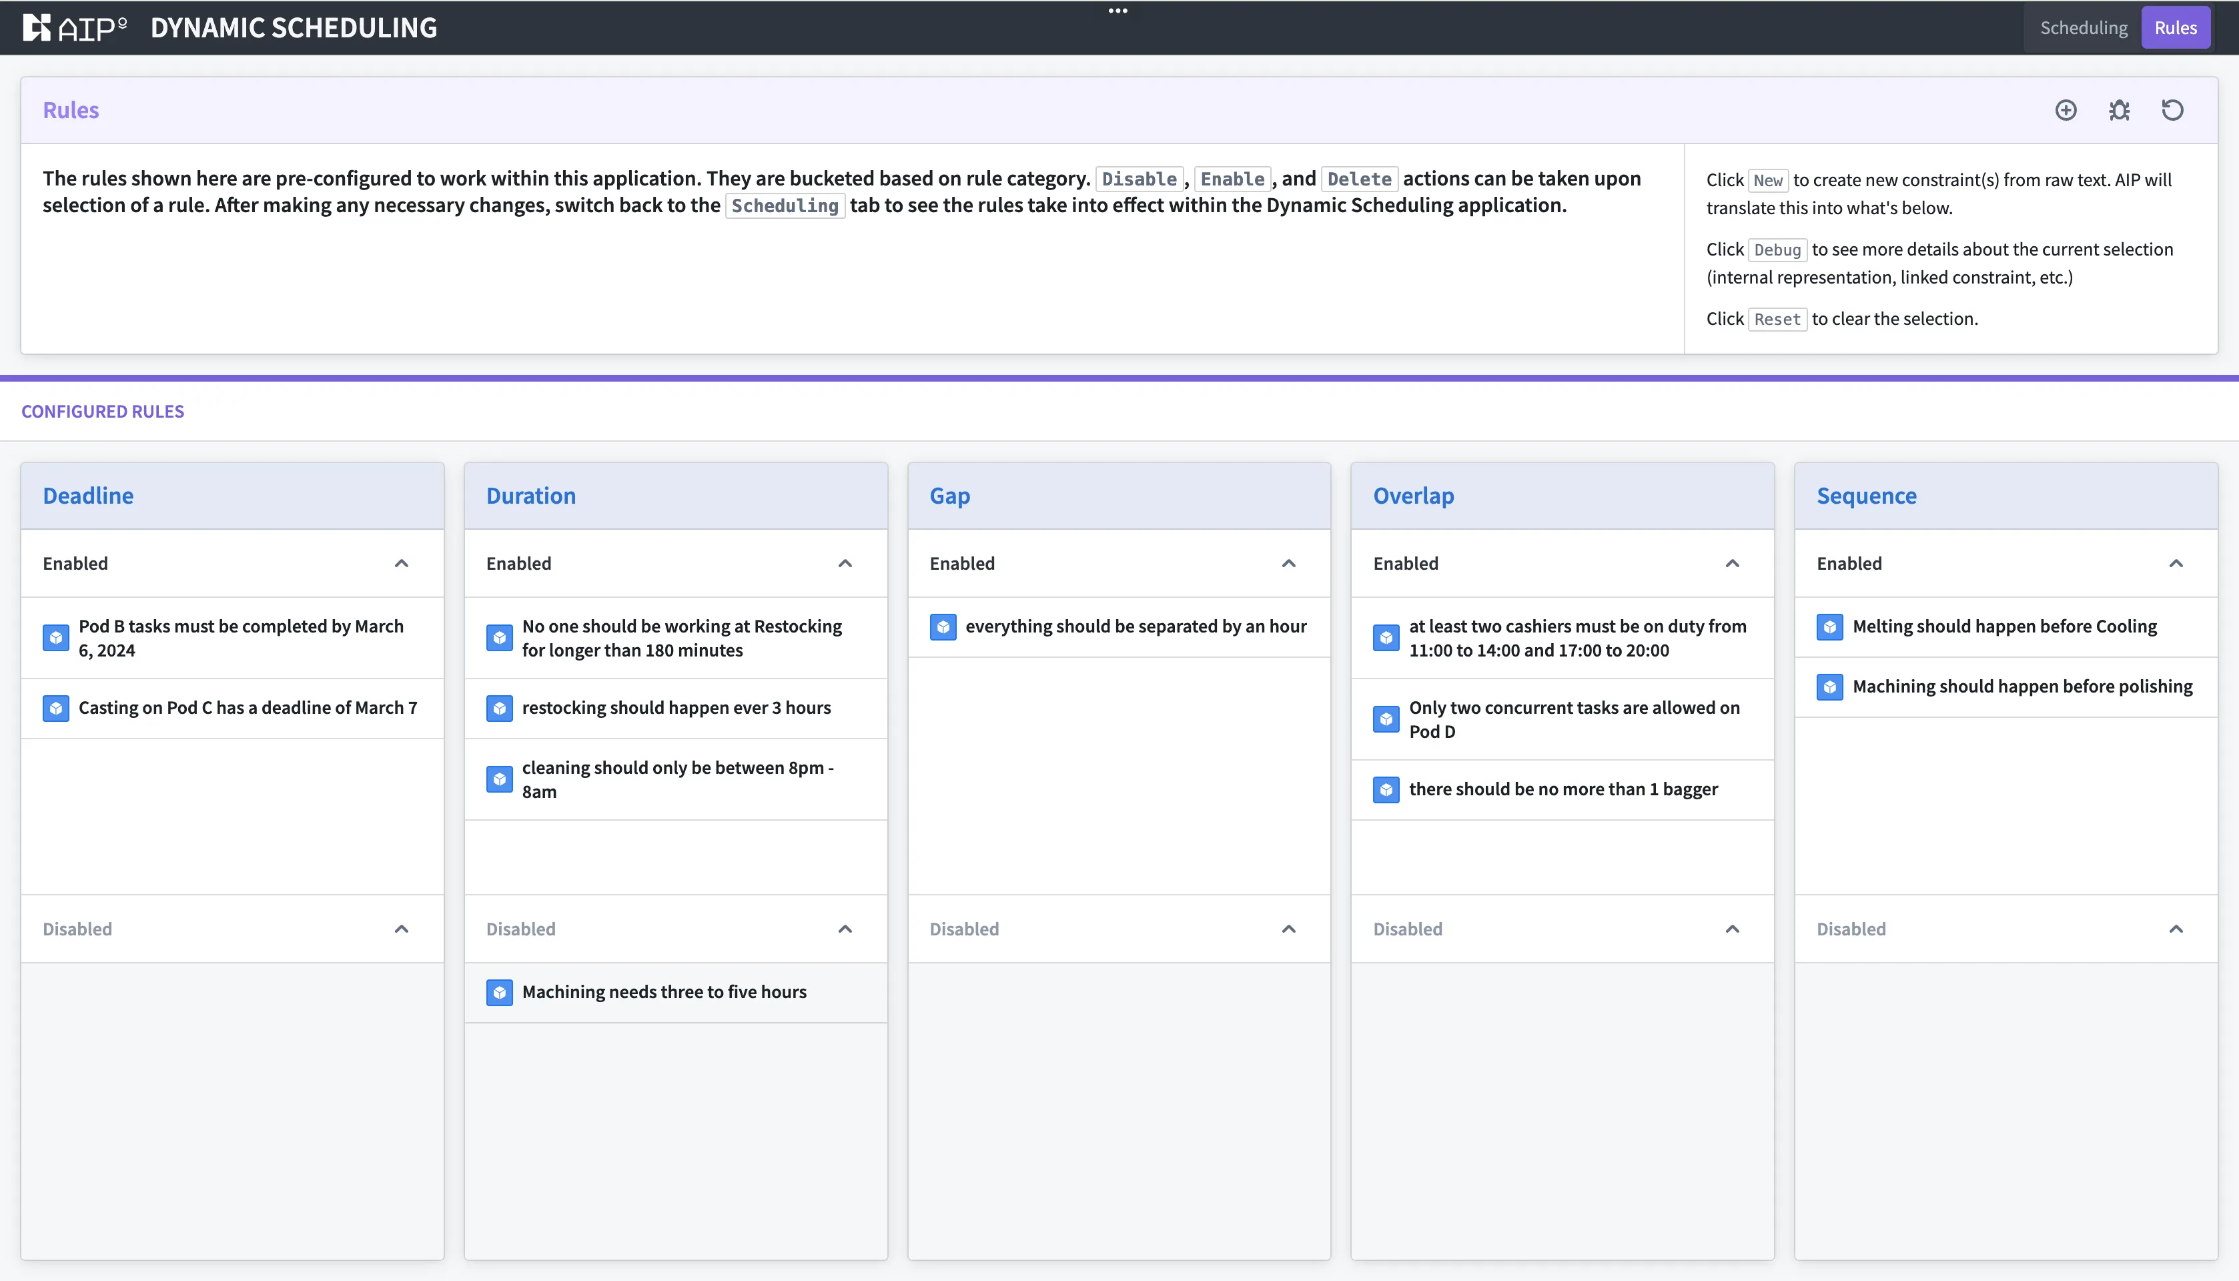This screenshot has height=1281, width=2239.
Task: Click cube icon beside Melting before Cooling rule
Action: tap(1830, 626)
